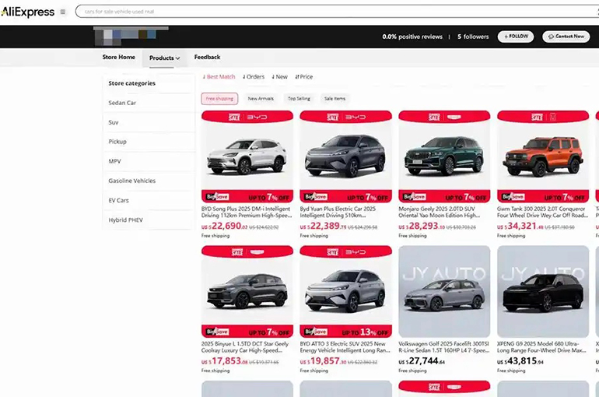599x397 pixels.
Task: Open black XPENG G9 car image
Action: [543, 292]
